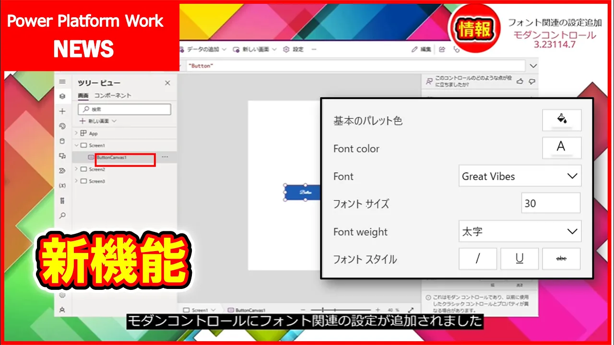614x345 pixels.
Task: Open the Font weight dropdown
Action: tap(520, 231)
